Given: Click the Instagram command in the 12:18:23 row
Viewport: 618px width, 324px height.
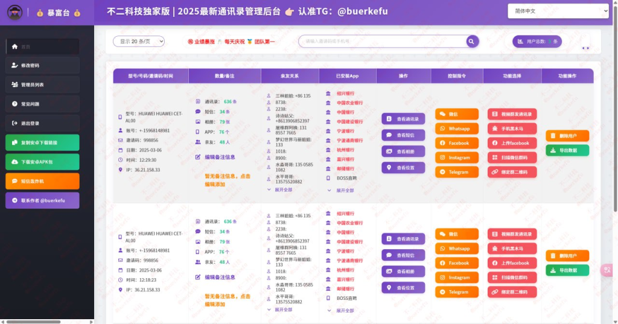Looking at the screenshot, I should (457, 278).
